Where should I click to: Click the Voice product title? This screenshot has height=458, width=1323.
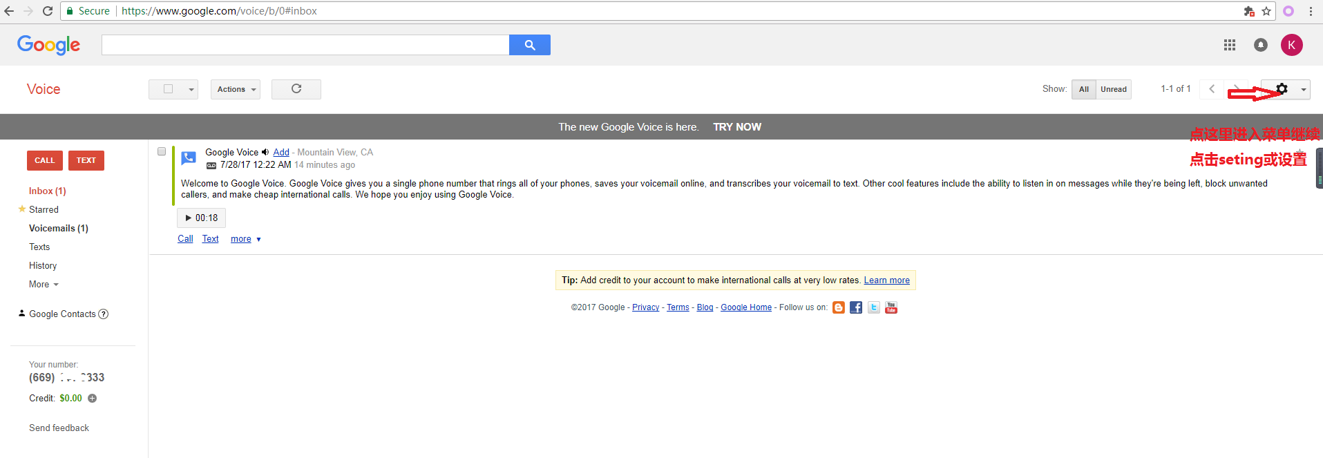coord(44,89)
